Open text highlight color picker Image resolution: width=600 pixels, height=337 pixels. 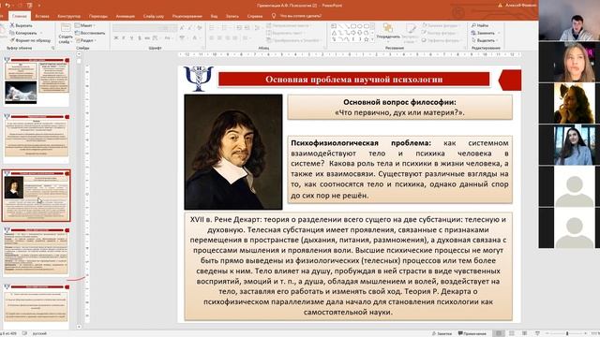tap(183, 38)
